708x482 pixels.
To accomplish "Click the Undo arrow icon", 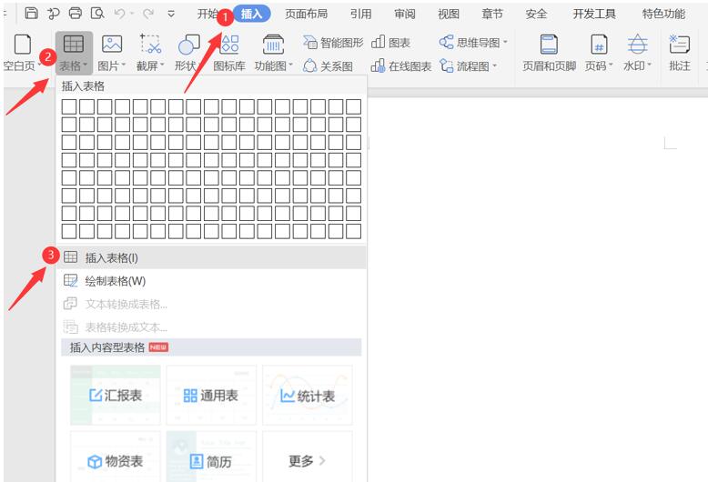I will point(119,14).
